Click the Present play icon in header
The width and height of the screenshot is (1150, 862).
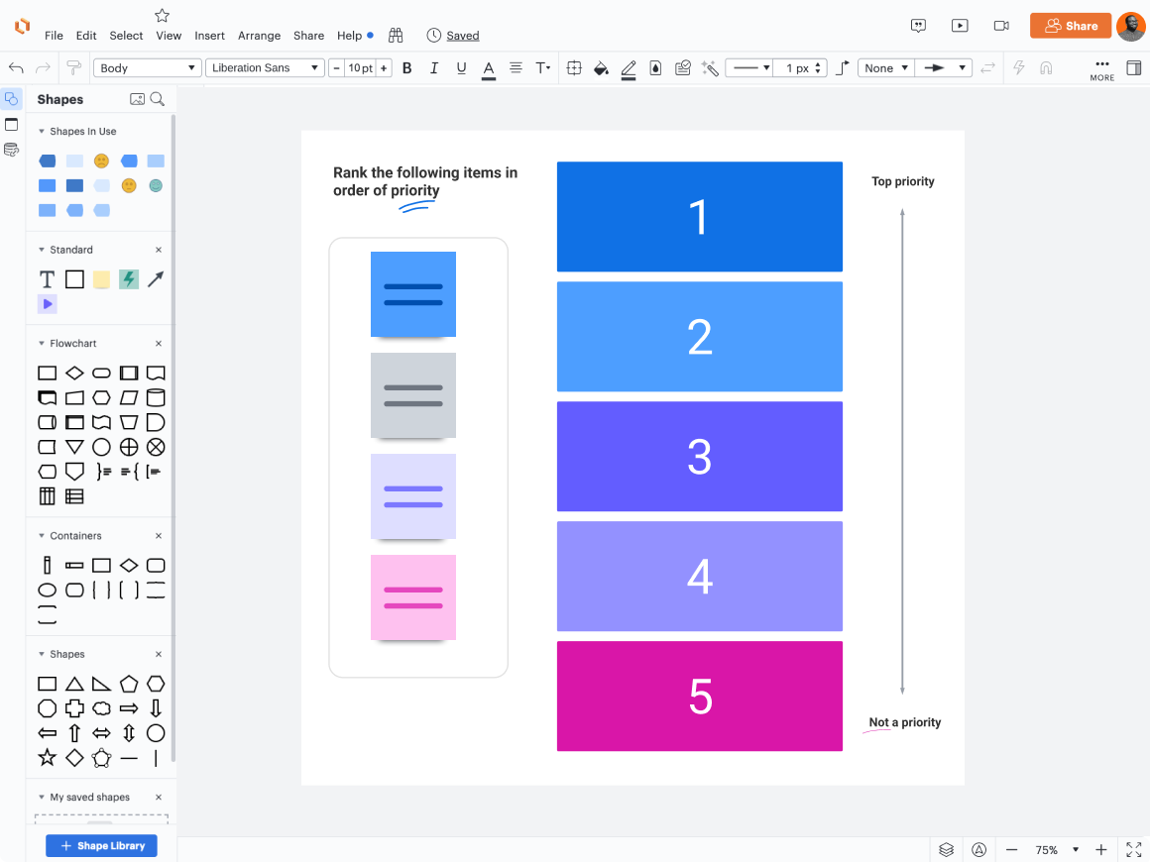[x=959, y=26]
